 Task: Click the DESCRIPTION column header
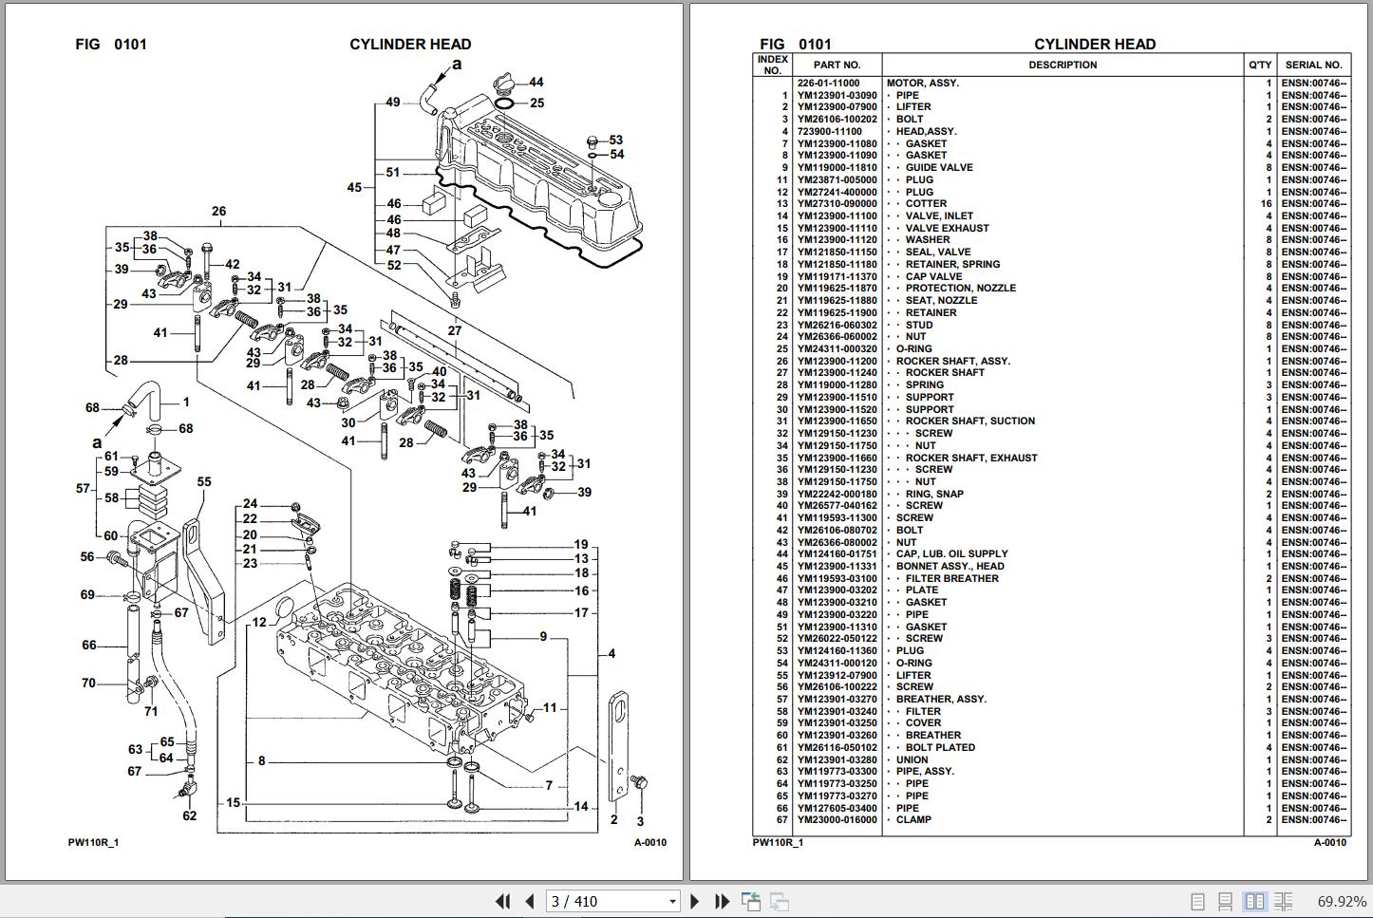(1063, 65)
